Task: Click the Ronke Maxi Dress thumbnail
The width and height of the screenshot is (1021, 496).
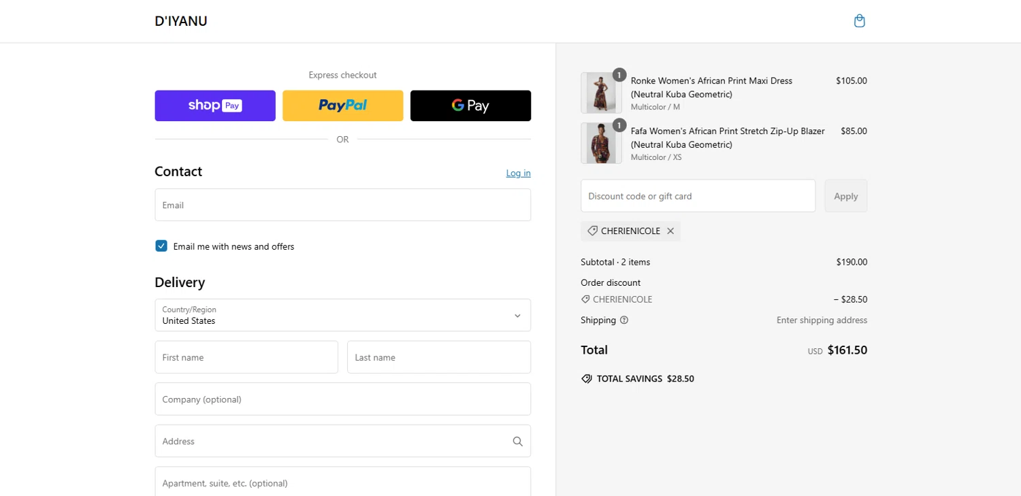Action: point(601,93)
